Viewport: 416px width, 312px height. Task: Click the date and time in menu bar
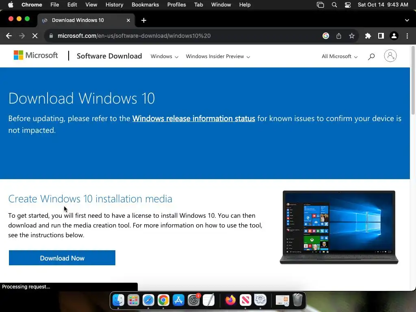[x=383, y=5]
